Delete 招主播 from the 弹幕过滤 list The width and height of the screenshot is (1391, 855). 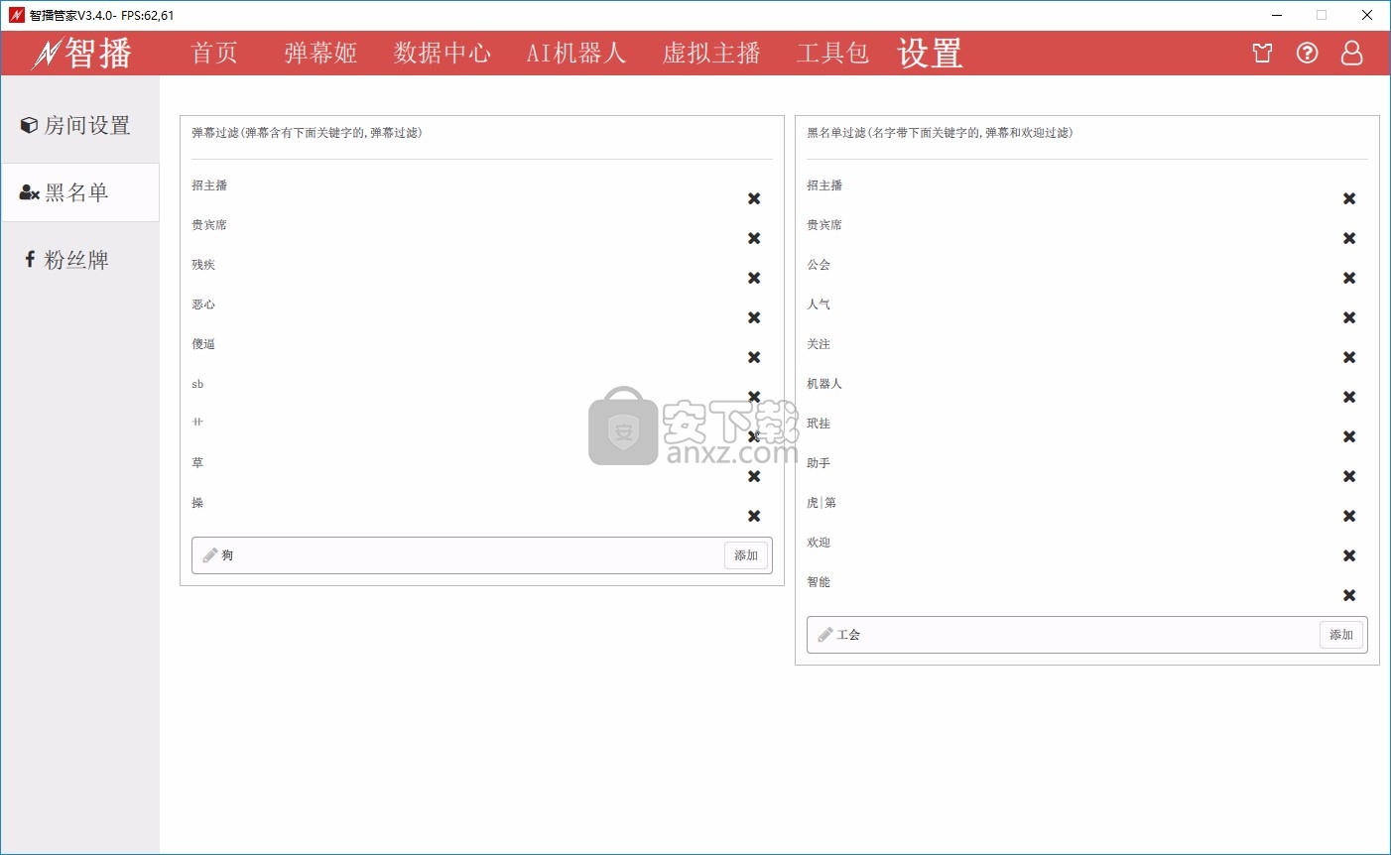click(x=754, y=198)
